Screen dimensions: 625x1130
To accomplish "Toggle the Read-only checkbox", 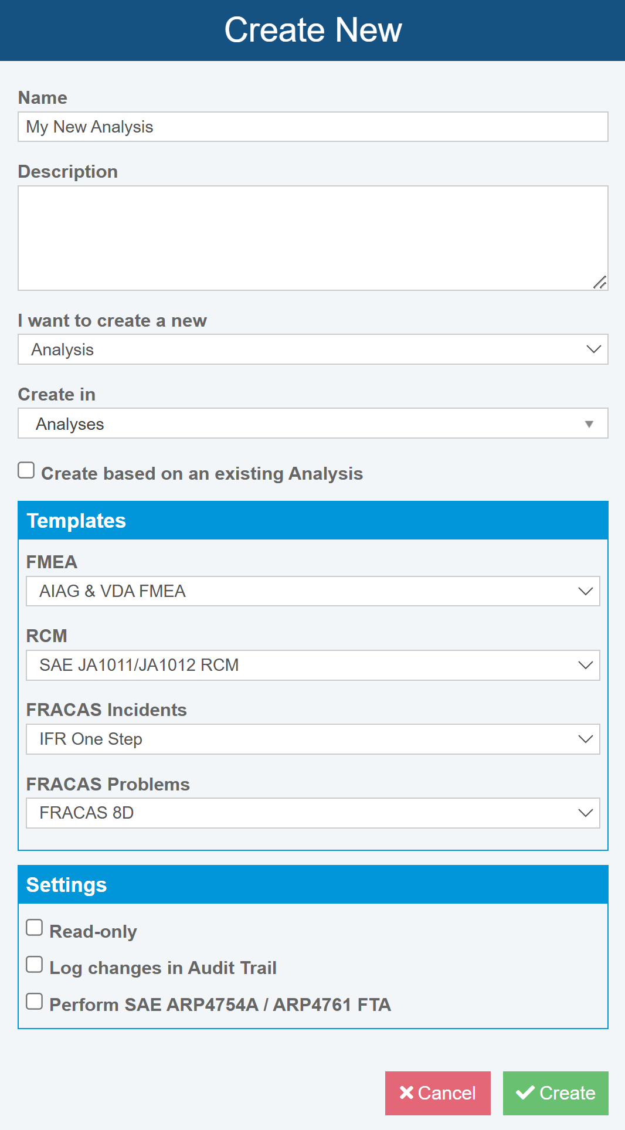I will (x=35, y=928).
